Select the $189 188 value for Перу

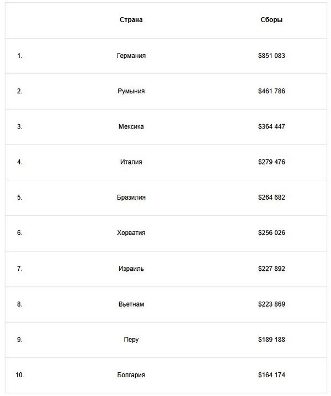click(271, 340)
